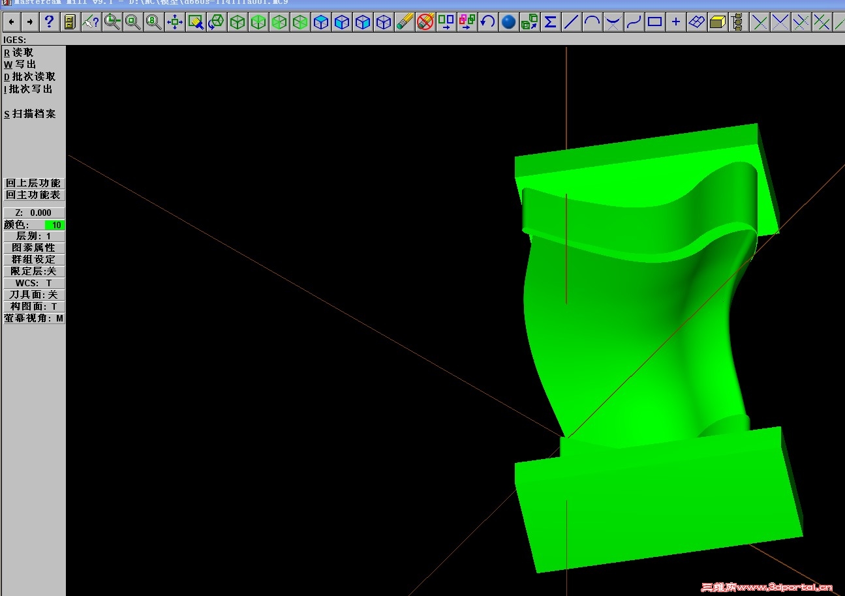Set graphics view to top green cube
The image size is (845, 596).
pos(258,22)
